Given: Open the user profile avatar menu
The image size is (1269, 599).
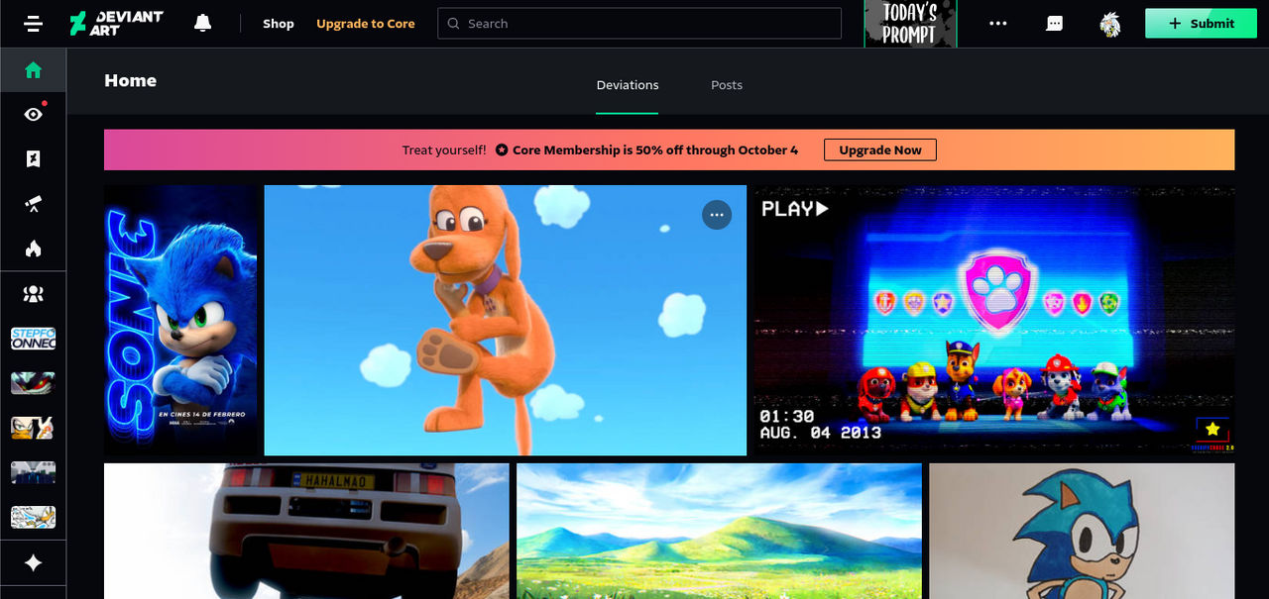Looking at the screenshot, I should [x=1110, y=24].
